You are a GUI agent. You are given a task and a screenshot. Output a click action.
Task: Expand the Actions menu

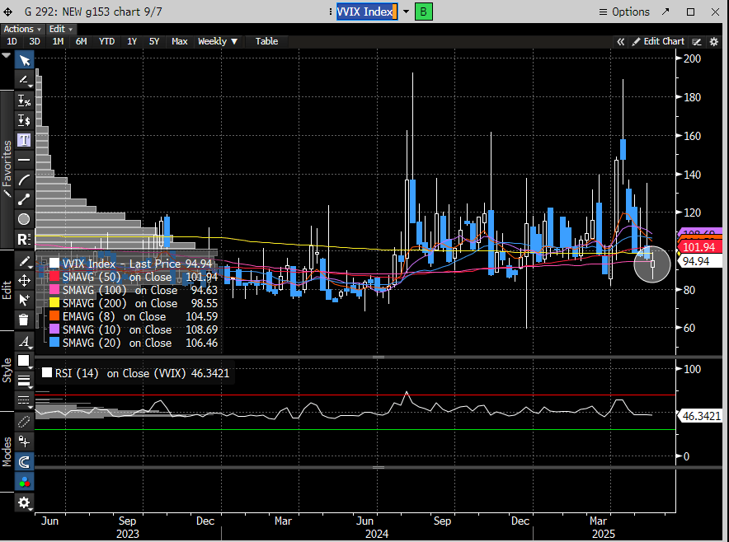21,29
